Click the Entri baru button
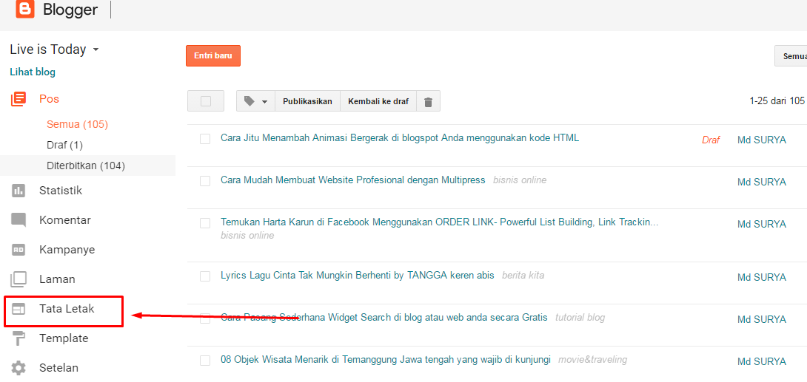The image size is (807, 382). (x=213, y=56)
